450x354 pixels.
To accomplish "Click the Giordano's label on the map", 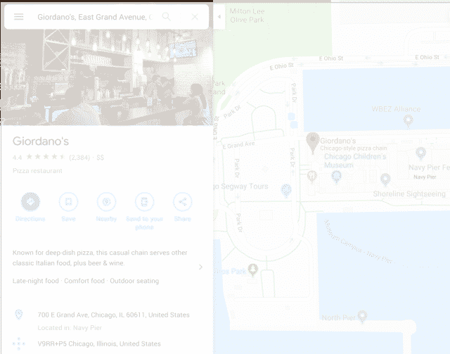I will (x=337, y=141).
